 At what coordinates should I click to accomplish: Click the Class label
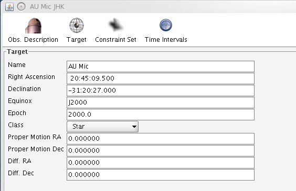(16, 125)
